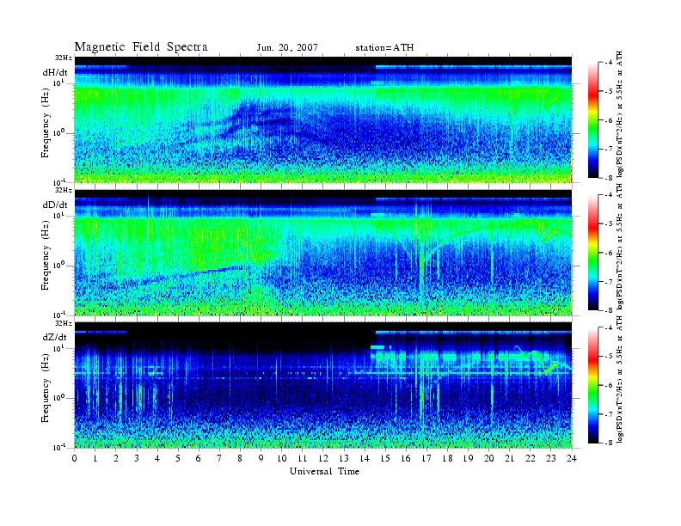
Task: Click the PSD scale legend text beside dH/dt color bar
Action: (x=620, y=114)
